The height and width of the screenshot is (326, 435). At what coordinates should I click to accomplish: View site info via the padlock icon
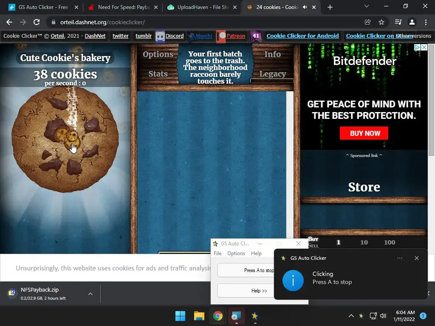pos(54,22)
